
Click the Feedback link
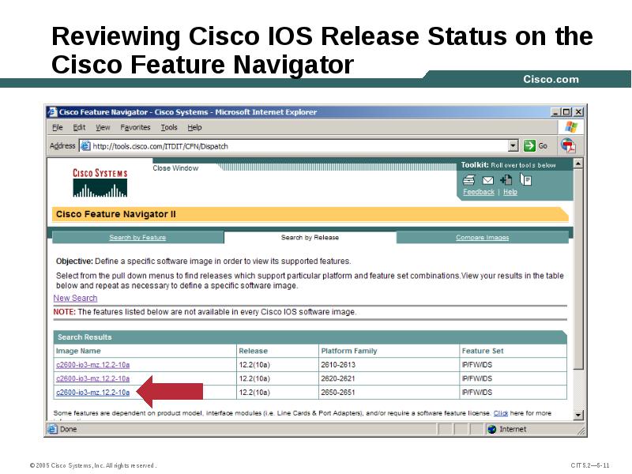coord(479,192)
